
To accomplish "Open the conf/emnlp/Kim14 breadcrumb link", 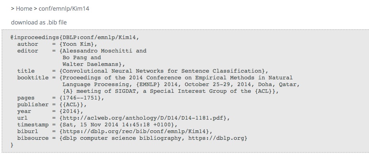I will coord(64,9).
